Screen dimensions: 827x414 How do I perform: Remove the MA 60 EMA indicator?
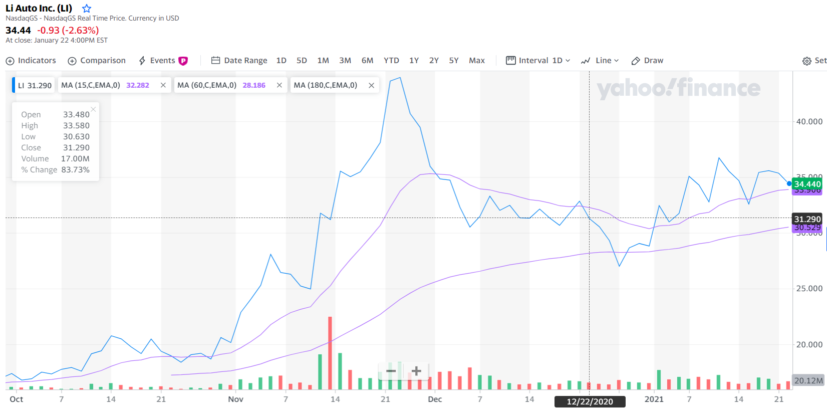(x=280, y=85)
